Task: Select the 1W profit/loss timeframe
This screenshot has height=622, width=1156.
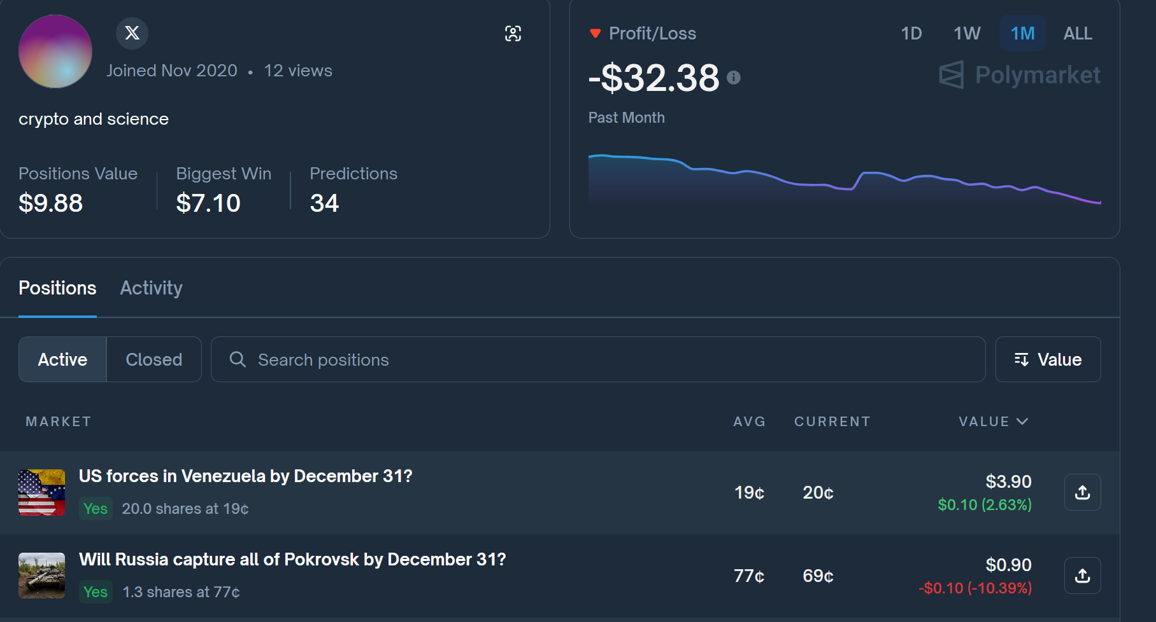Action: (967, 33)
